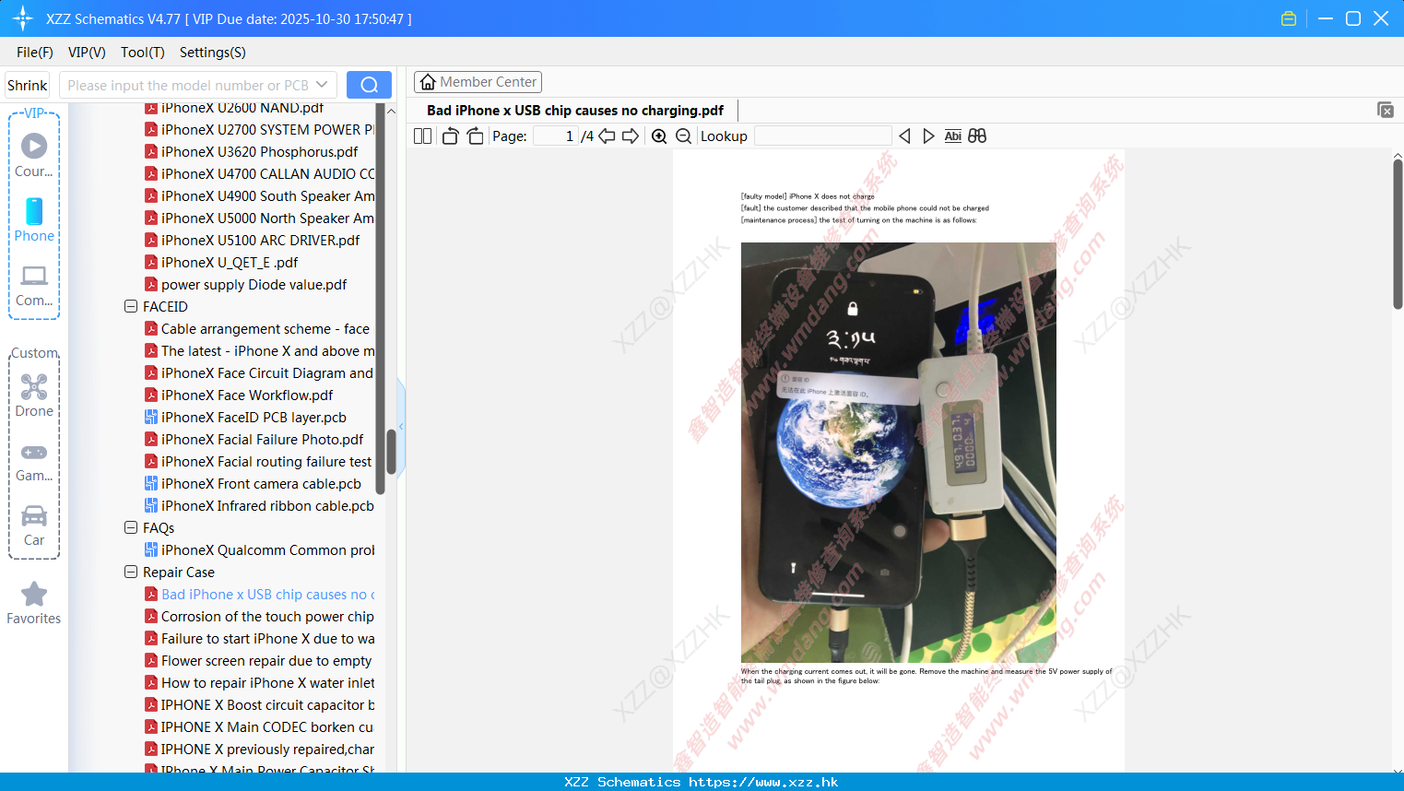Toggle the Abi match-case option
The width and height of the screenshot is (1404, 791).
pos(953,136)
